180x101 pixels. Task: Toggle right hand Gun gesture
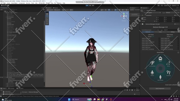tap(178, 47)
